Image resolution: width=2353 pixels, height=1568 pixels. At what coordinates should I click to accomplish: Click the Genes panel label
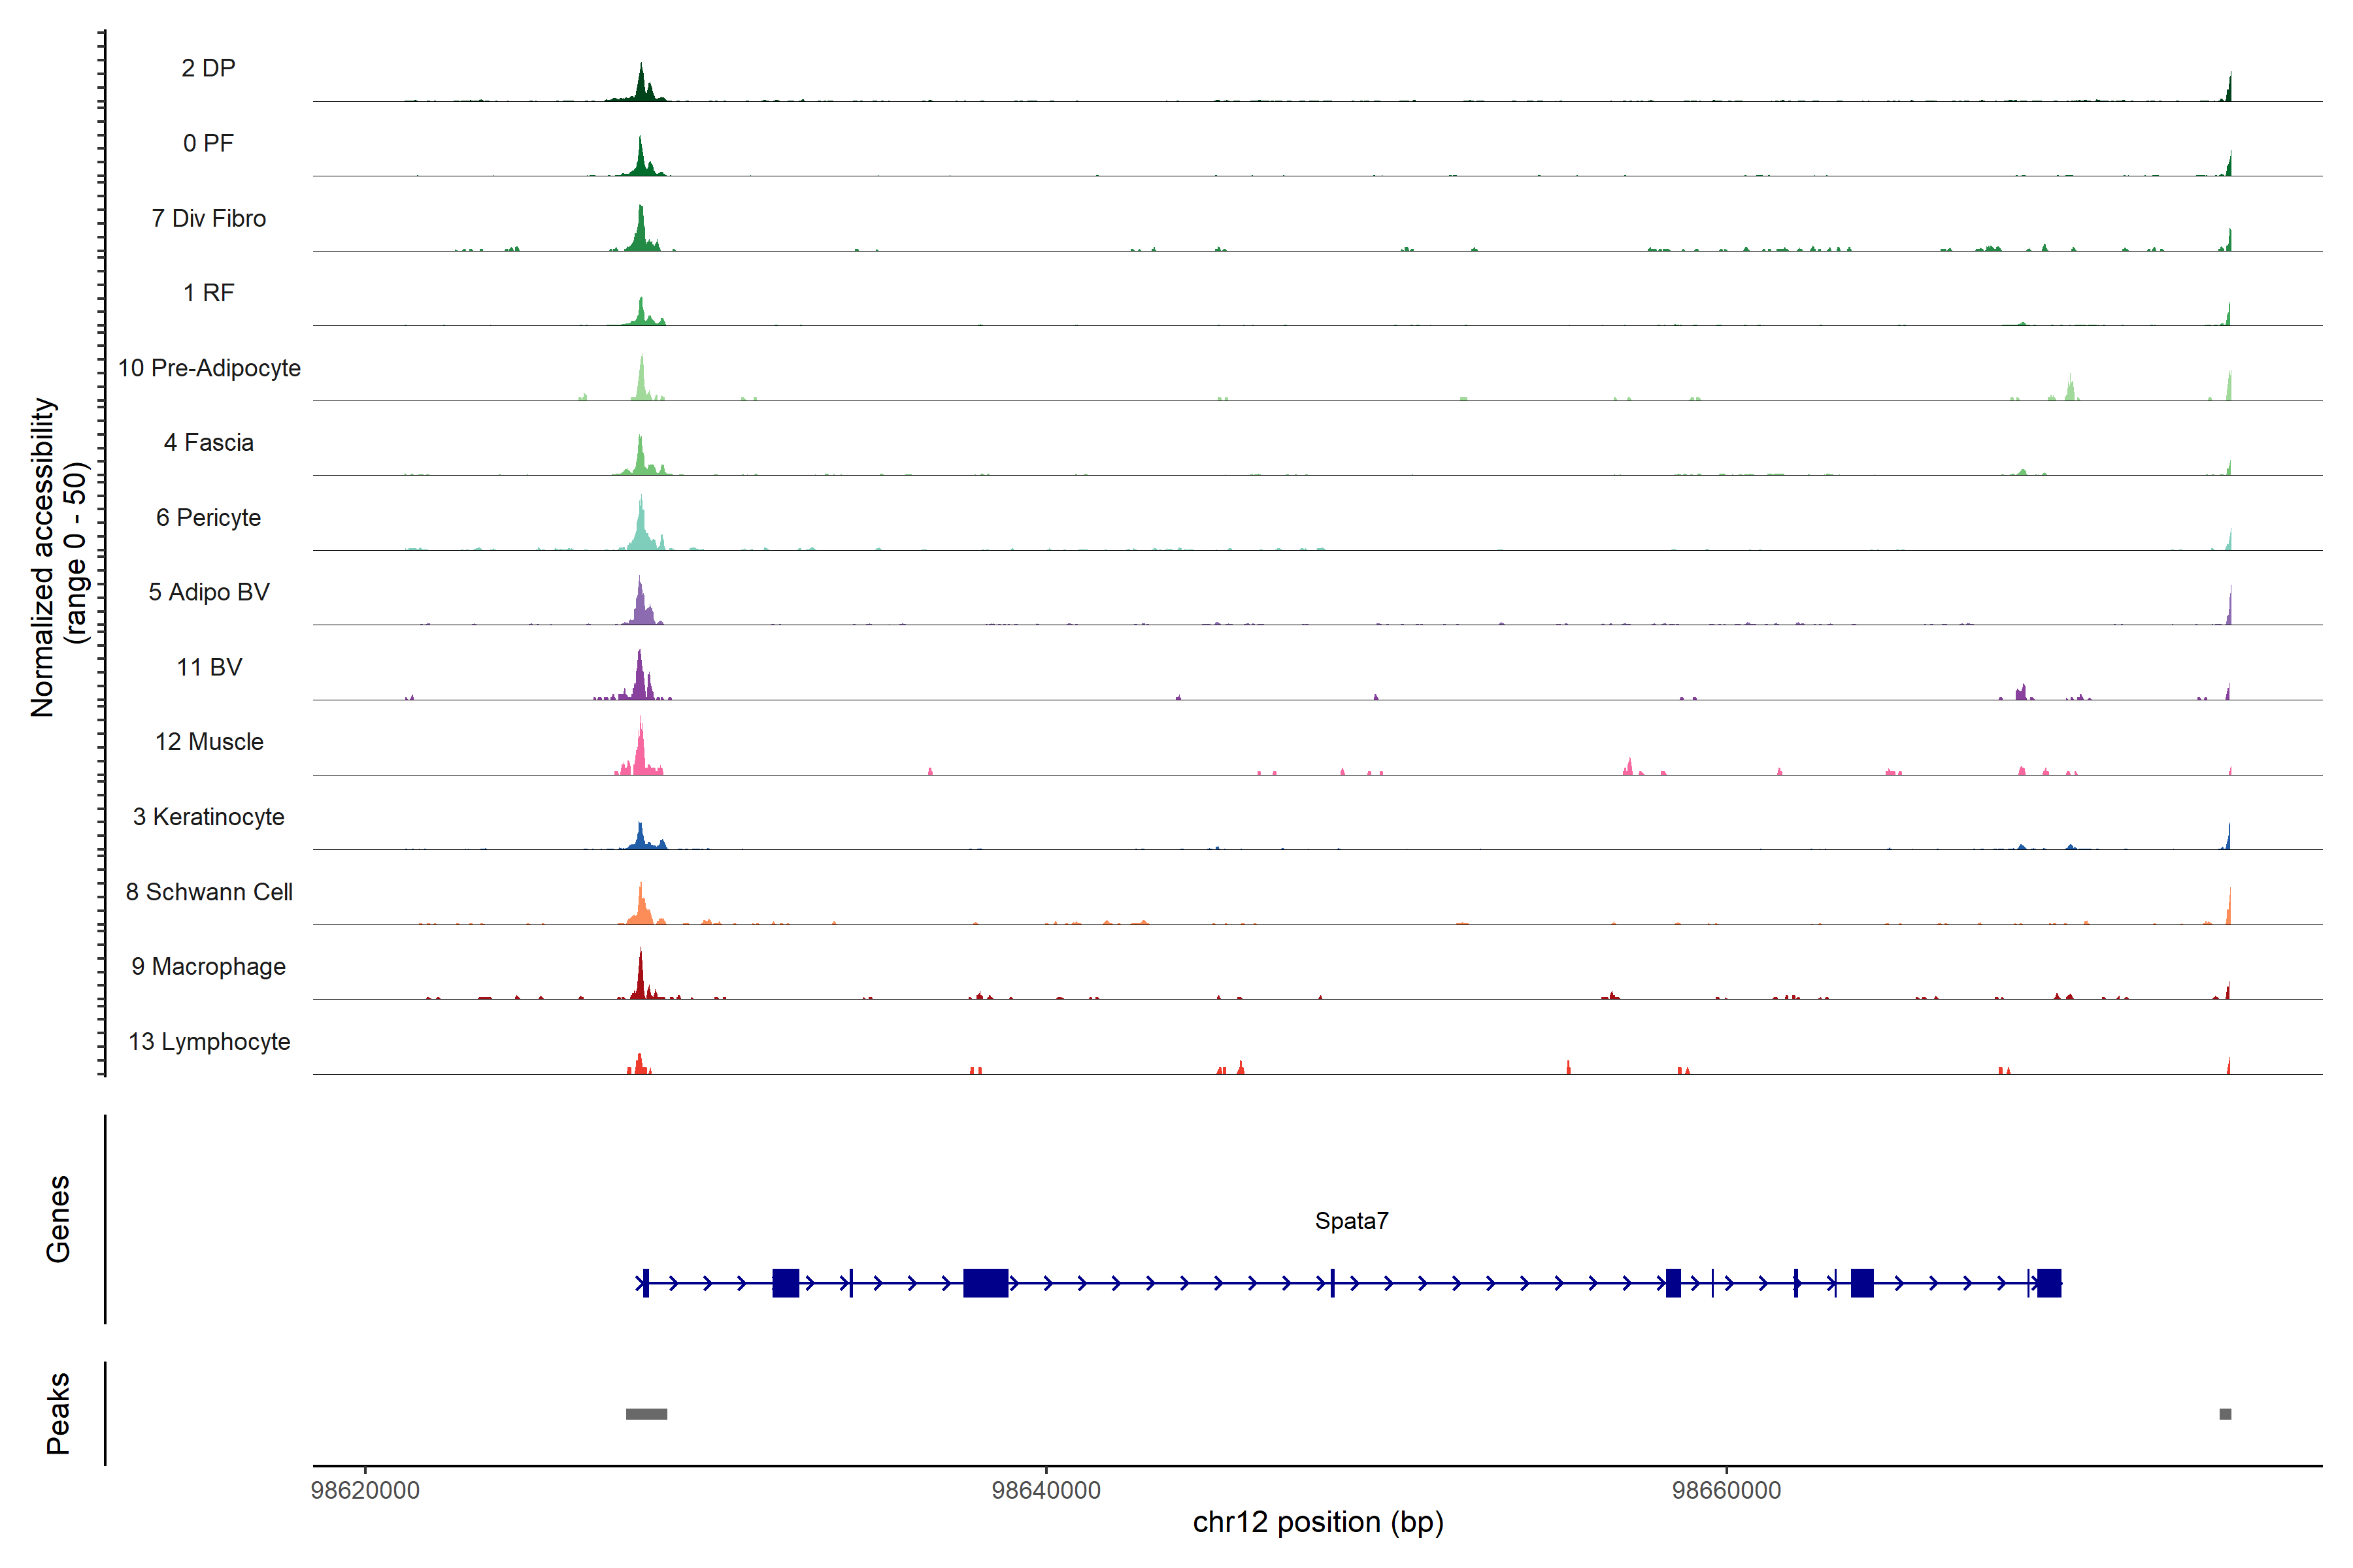click(x=58, y=1219)
